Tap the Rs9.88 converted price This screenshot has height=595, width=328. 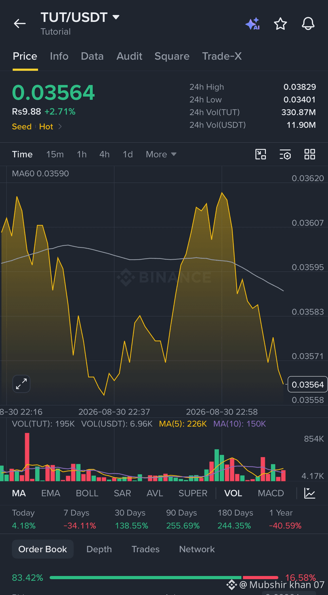click(27, 112)
